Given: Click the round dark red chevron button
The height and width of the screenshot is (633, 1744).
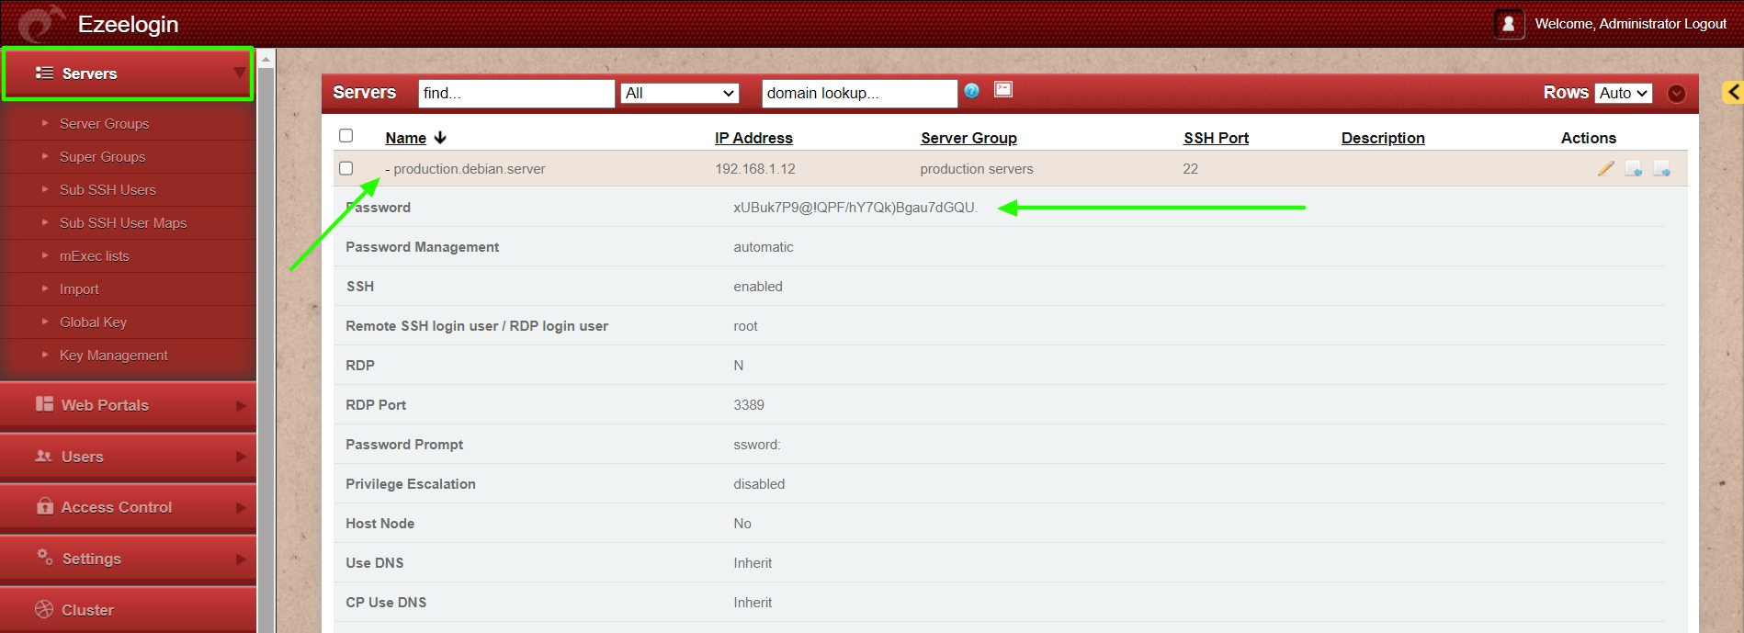Looking at the screenshot, I should [1676, 94].
